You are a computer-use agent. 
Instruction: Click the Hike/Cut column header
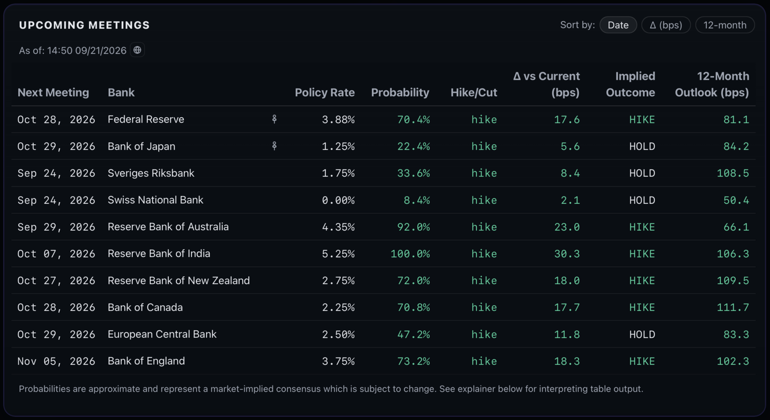[x=474, y=92]
